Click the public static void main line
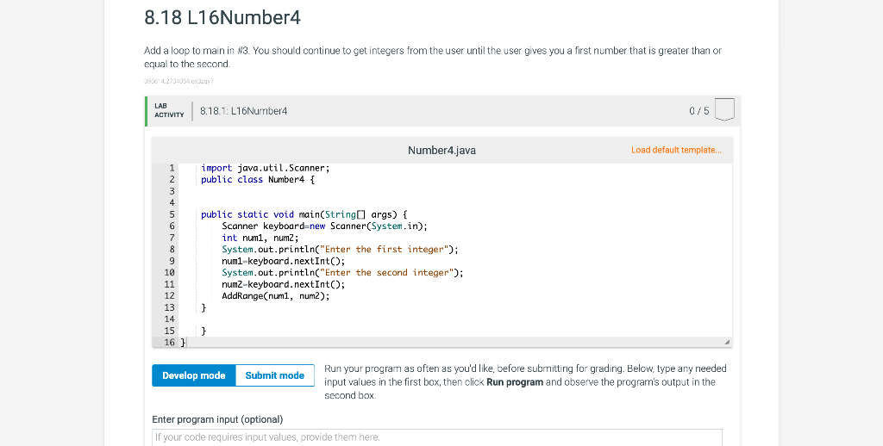Image resolution: width=883 pixels, height=446 pixels. (x=304, y=214)
